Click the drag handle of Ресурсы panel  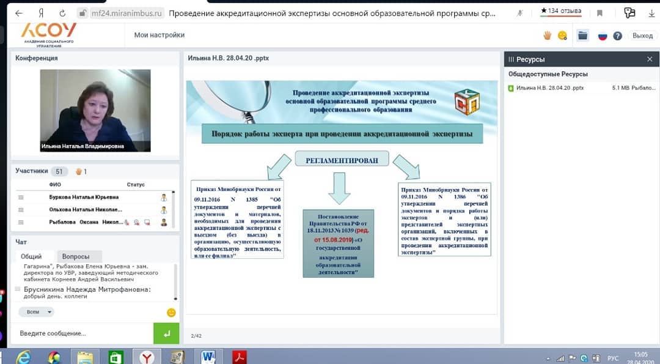512,59
